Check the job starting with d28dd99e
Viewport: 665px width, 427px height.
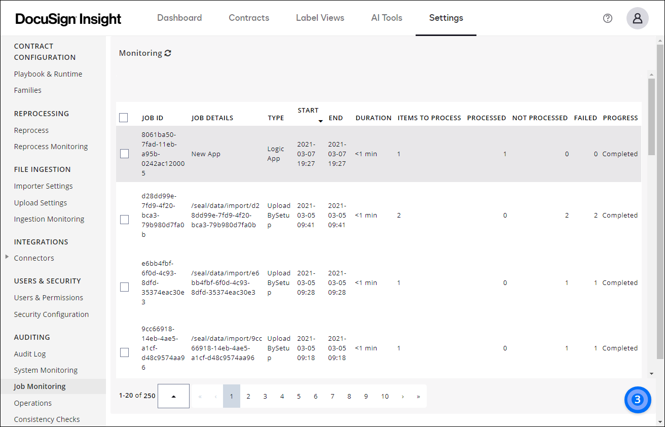click(x=124, y=220)
